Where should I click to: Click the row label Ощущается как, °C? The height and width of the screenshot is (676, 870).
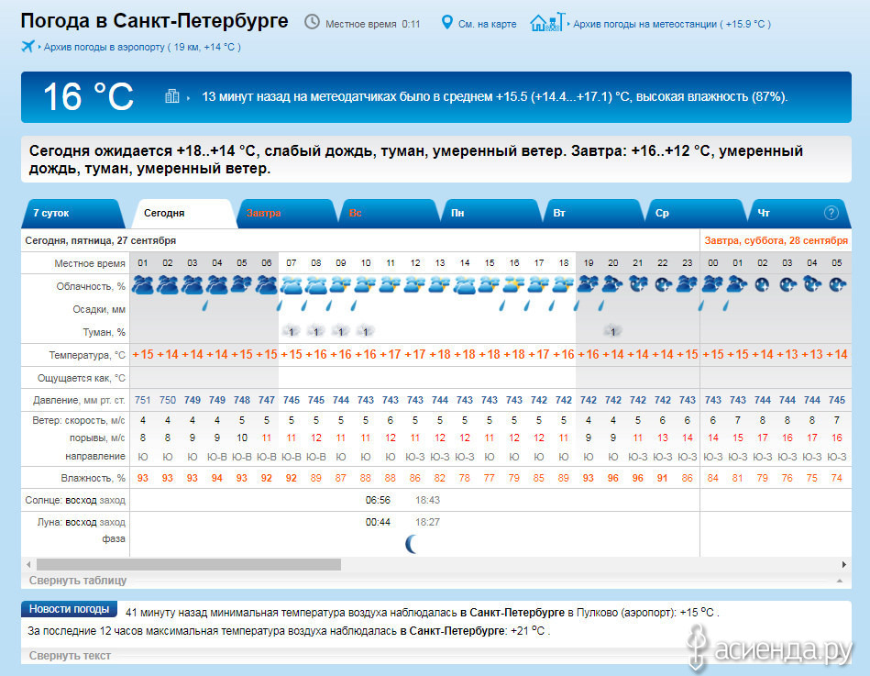(x=81, y=378)
